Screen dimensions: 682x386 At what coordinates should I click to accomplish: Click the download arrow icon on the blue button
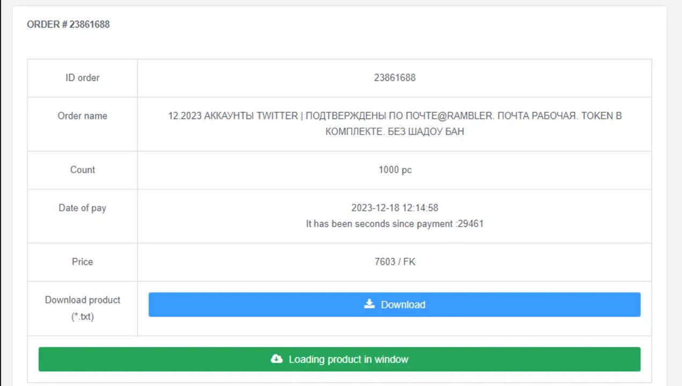[369, 304]
